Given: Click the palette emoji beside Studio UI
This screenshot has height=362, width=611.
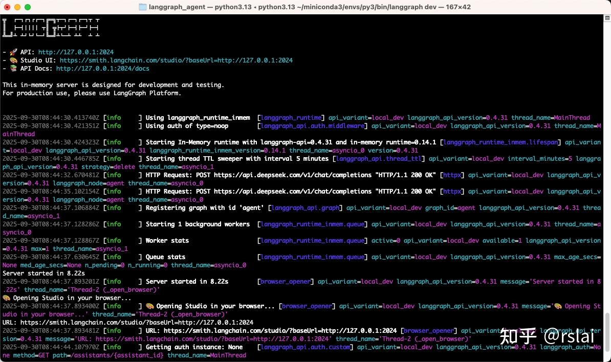Looking at the screenshot, I should 14,60.
